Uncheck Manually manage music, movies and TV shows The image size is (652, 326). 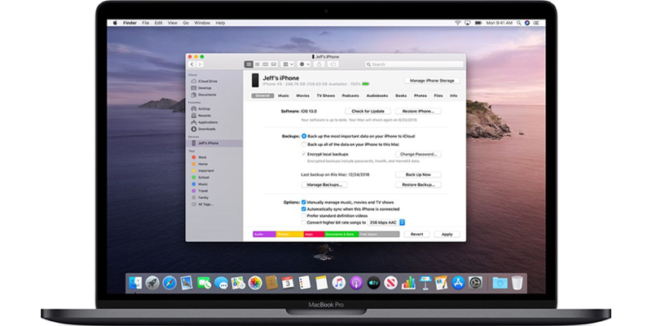(304, 202)
